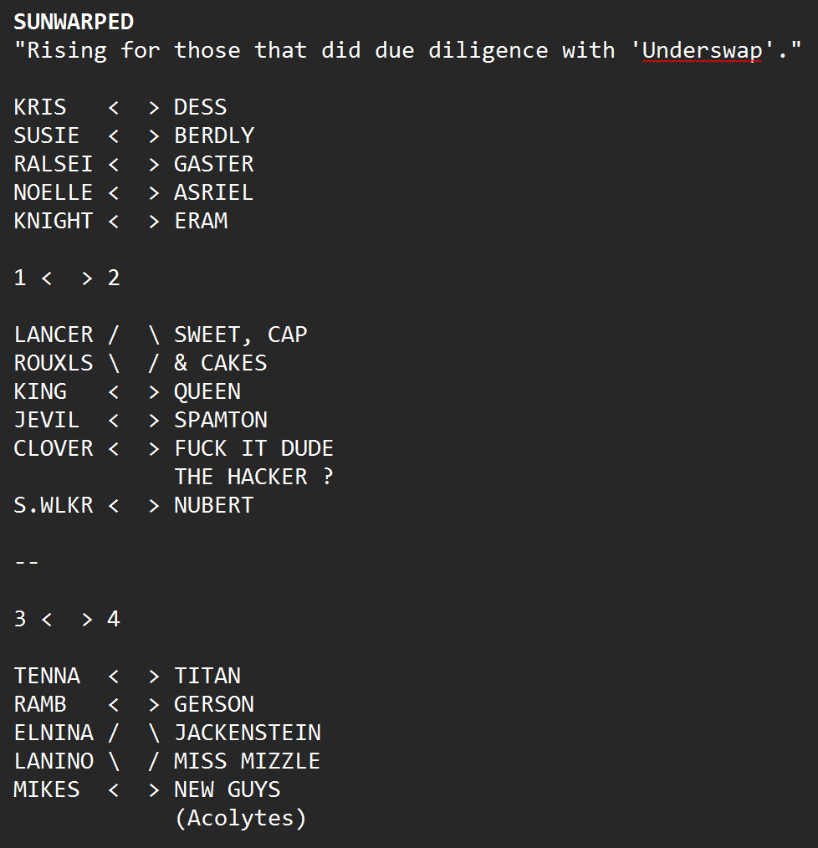
Task: Click the bold SUNWARPED title
Action: 74,22
